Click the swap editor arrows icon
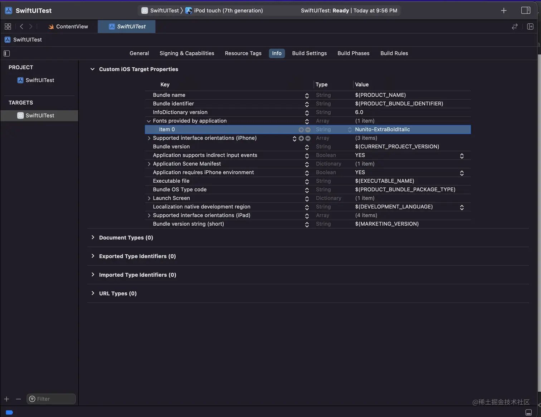The image size is (541, 417). click(x=515, y=27)
